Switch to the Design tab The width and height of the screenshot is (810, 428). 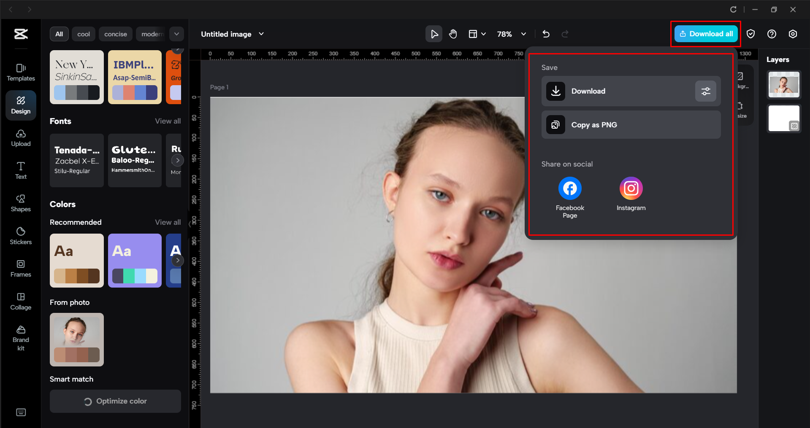[x=21, y=105]
